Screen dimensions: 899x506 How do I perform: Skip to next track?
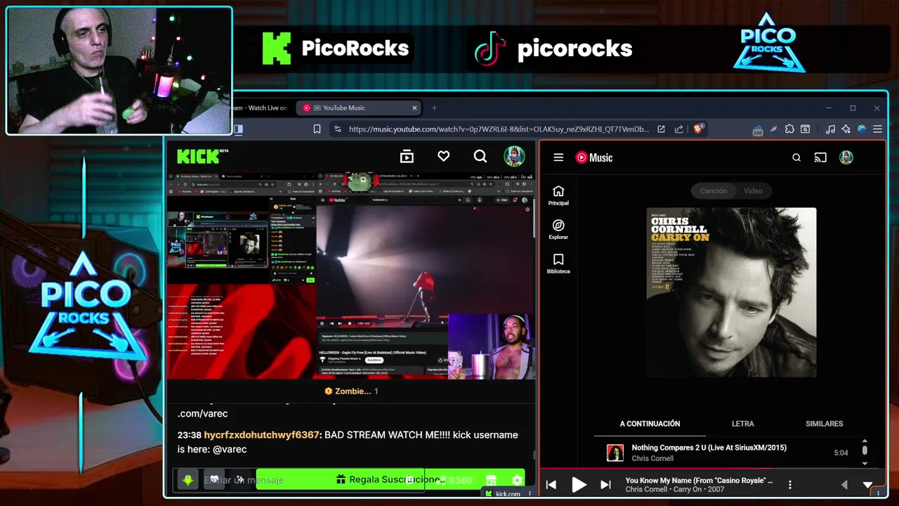coord(605,484)
